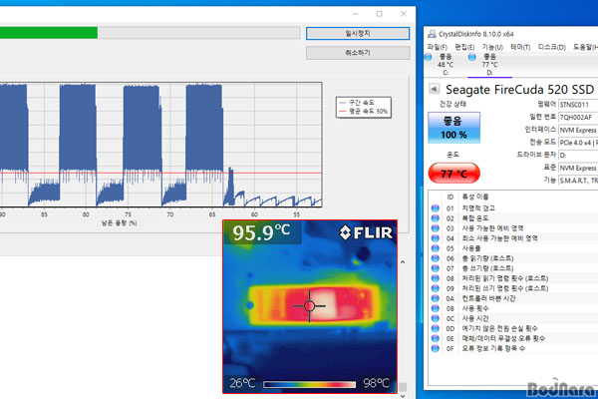The image size is (598, 399).
Task: Open the 도움말 help menu in CrystalDiskInfo
Action: point(585,47)
